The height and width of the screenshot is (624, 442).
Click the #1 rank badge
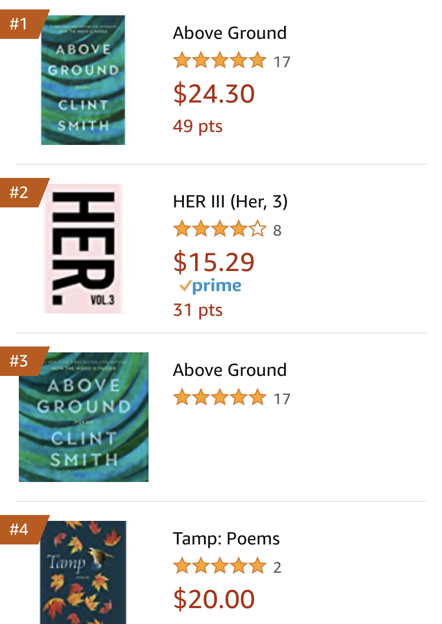point(20,24)
